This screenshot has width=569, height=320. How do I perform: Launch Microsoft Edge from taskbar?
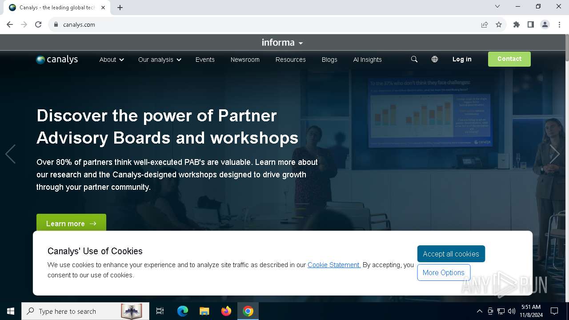(x=183, y=311)
